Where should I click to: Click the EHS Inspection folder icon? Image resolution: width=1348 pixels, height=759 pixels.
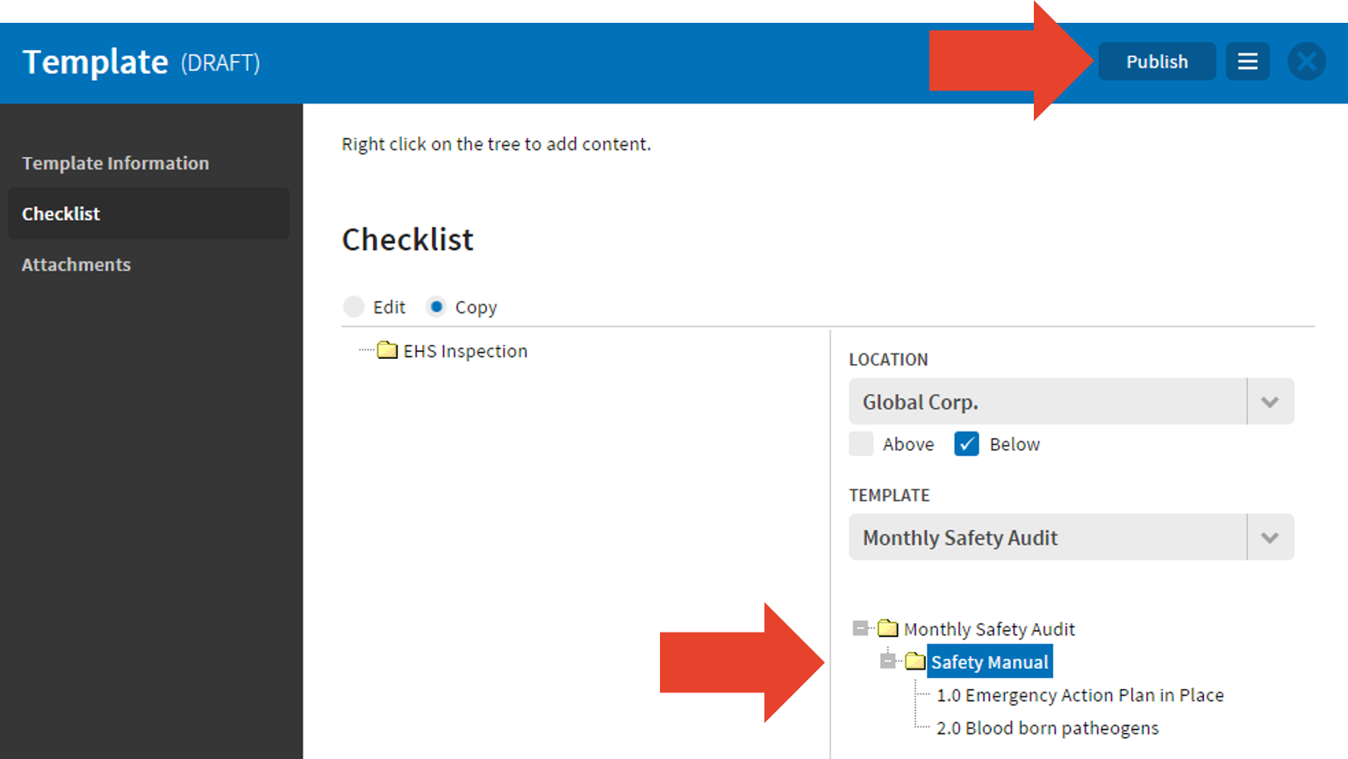tap(387, 351)
